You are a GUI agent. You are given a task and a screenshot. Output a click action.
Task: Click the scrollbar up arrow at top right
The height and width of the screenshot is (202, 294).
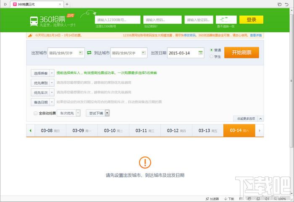coord(291,10)
